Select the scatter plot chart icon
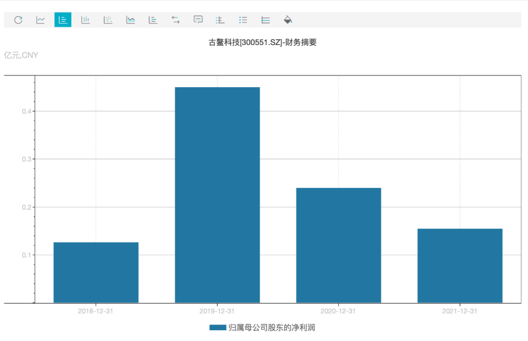 [108, 20]
